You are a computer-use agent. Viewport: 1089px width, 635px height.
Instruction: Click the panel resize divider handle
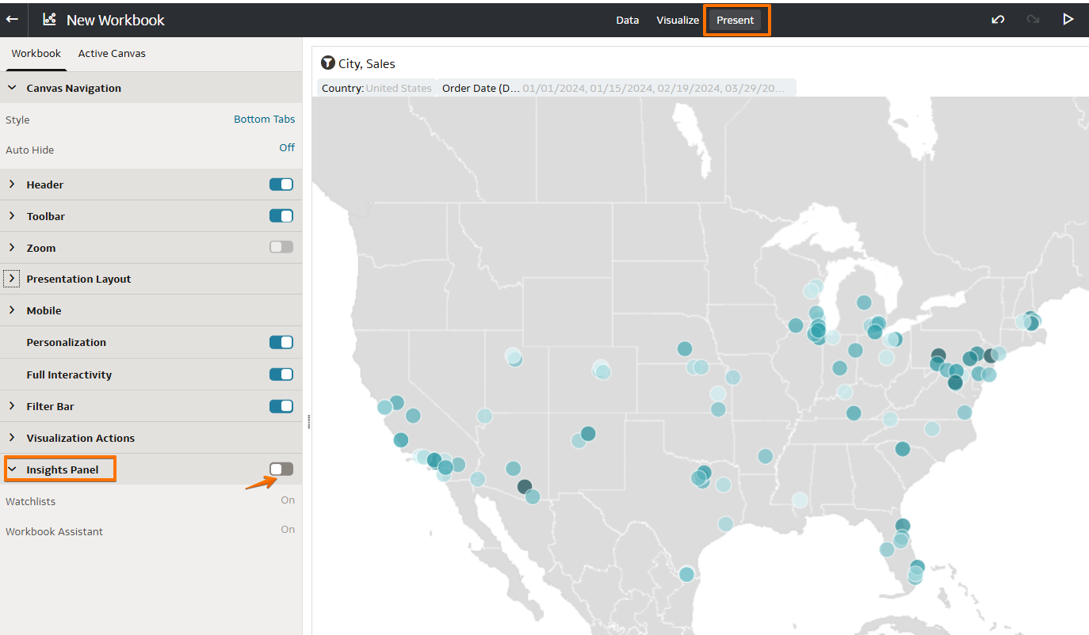(308, 422)
